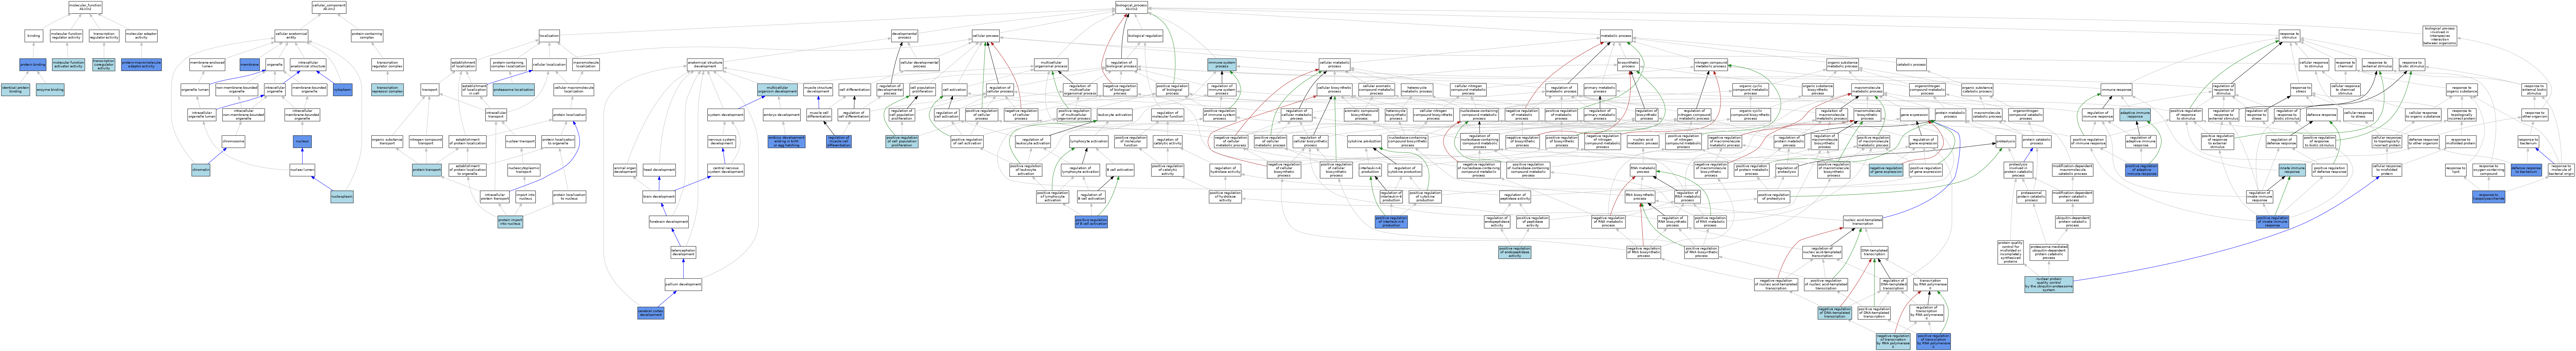Select the biological_process root node
The height and width of the screenshot is (351, 2576).
pos(1132,7)
